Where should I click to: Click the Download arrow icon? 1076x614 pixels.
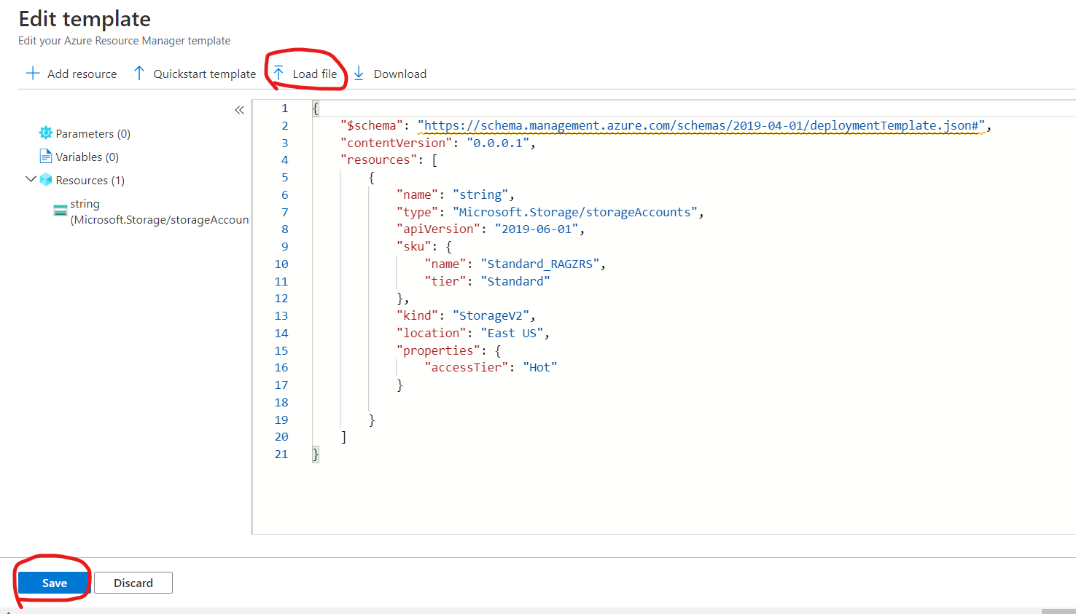(x=359, y=74)
